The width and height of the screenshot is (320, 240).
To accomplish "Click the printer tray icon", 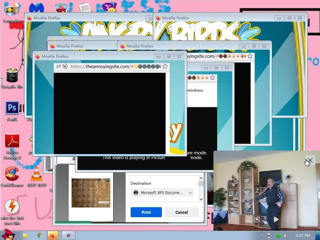I will [x=269, y=236].
